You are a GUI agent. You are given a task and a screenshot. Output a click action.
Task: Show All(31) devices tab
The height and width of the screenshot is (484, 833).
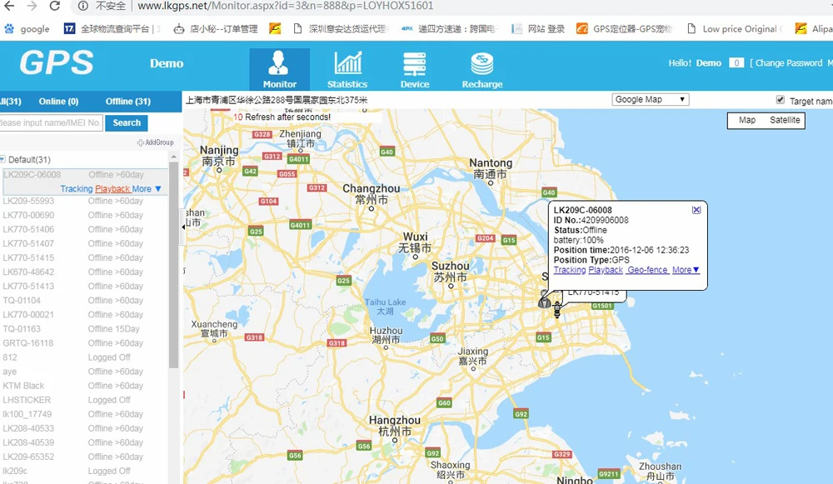click(10, 101)
